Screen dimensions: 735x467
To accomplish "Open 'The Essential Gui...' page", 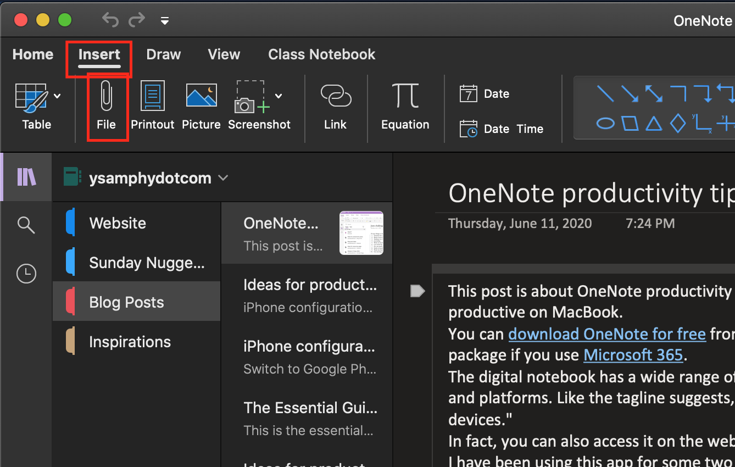I will (307, 418).
